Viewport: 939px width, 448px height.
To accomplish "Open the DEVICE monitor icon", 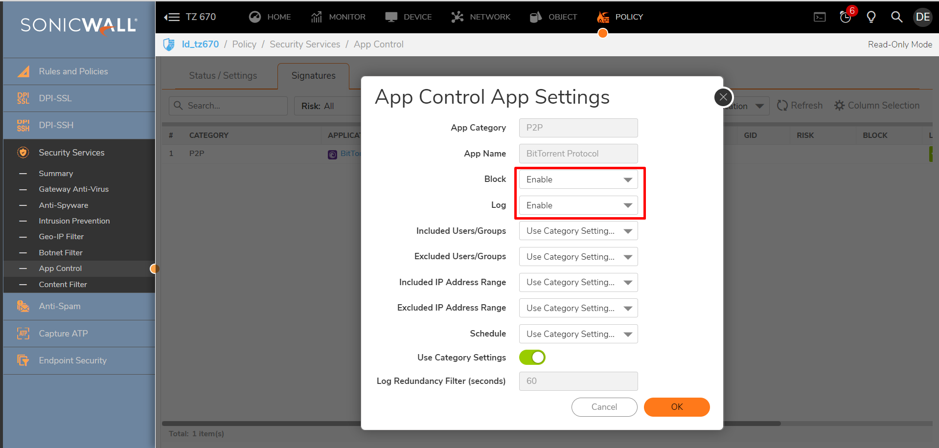I will tap(391, 17).
